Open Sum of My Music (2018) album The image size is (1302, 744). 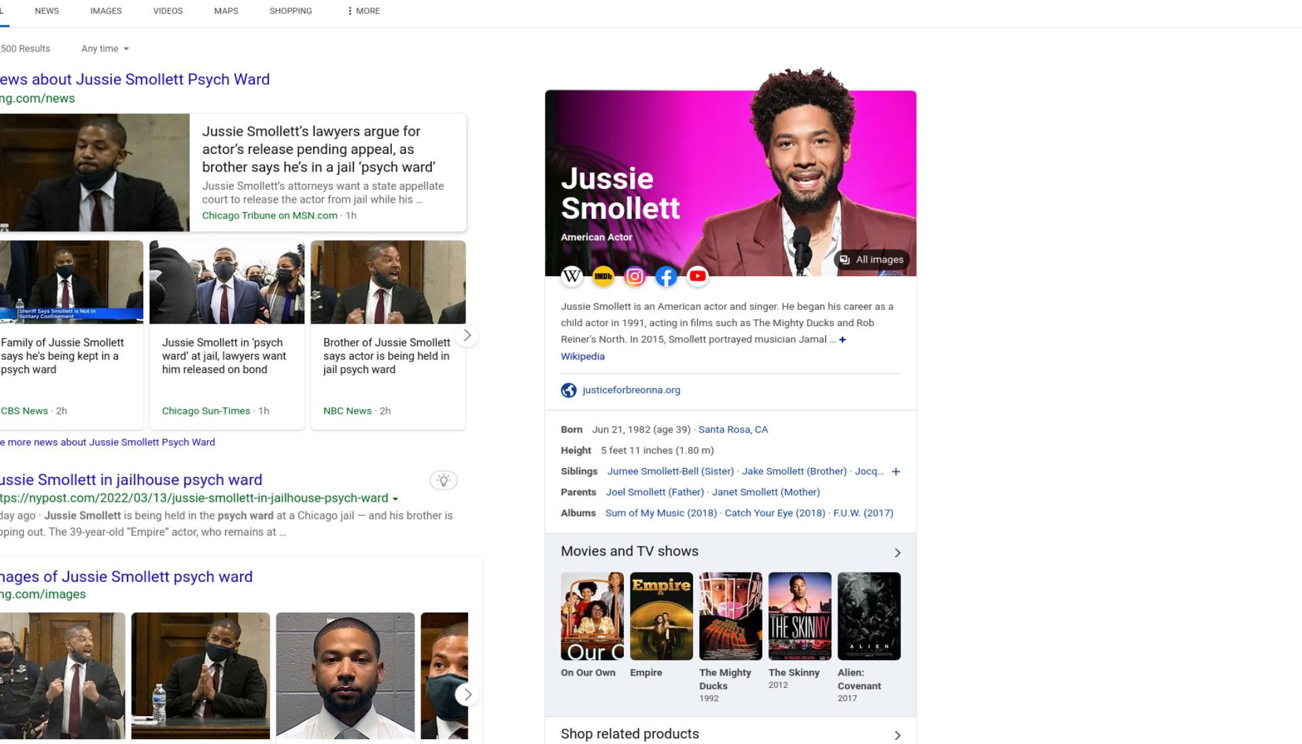coord(661,513)
